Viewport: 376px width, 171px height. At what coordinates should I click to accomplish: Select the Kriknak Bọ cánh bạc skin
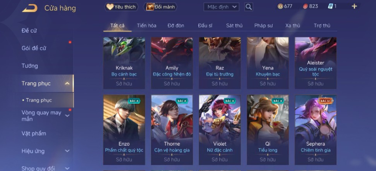point(124,63)
